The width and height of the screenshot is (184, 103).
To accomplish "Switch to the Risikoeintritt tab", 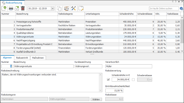I will click(x=22, y=58).
